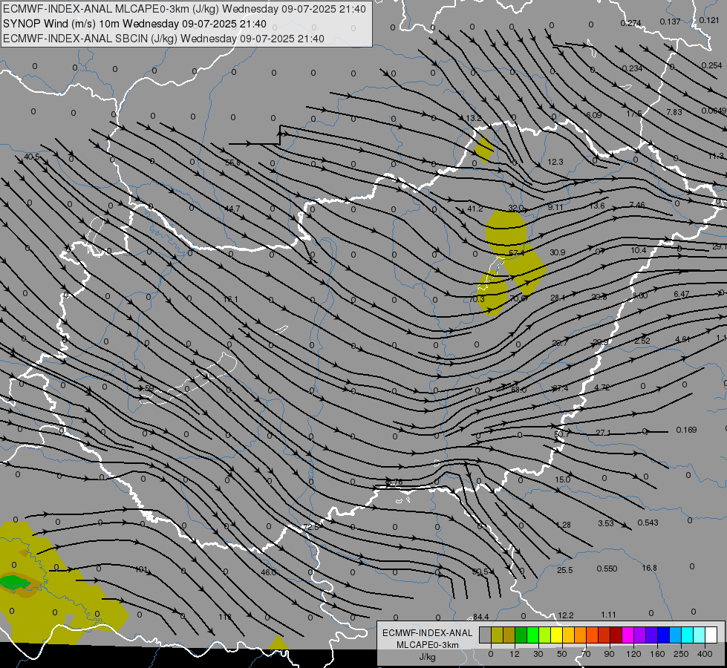
Task: Click the map value 72.5
Action: click(310, 527)
